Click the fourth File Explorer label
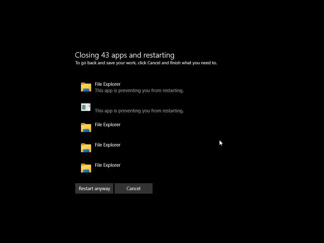Screen dimensions: 324x243 pos(108,145)
